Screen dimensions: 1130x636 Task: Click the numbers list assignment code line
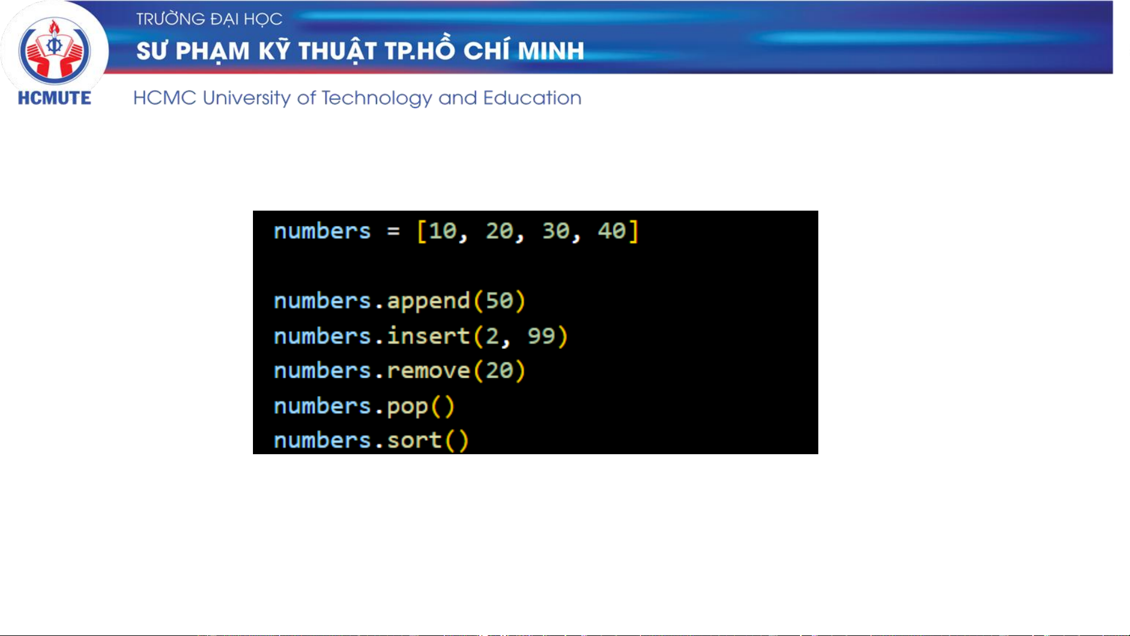click(456, 231)
